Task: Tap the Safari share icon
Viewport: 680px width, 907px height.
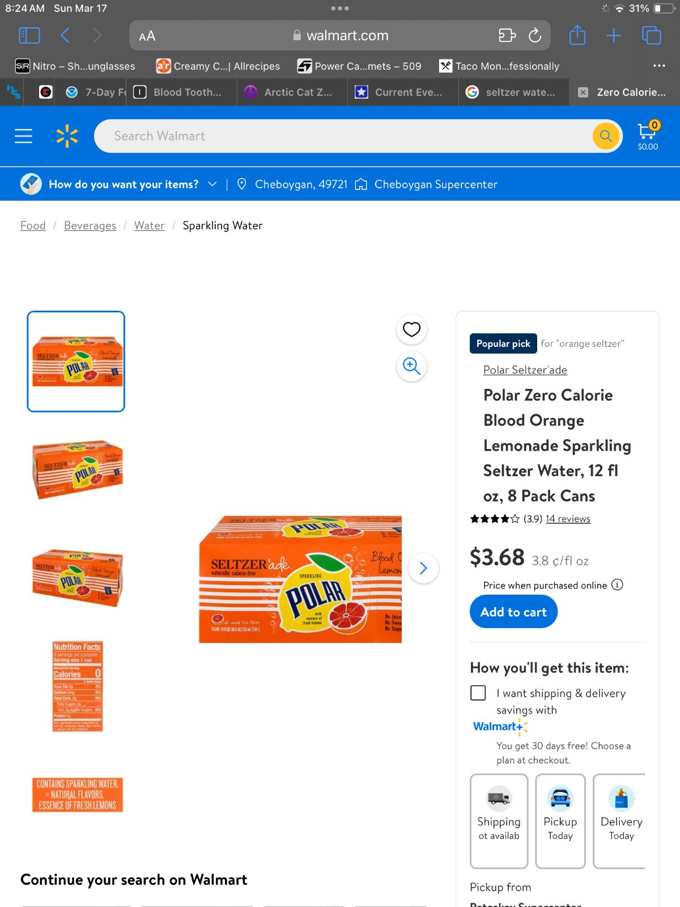Action: click(x=577, y=35)
